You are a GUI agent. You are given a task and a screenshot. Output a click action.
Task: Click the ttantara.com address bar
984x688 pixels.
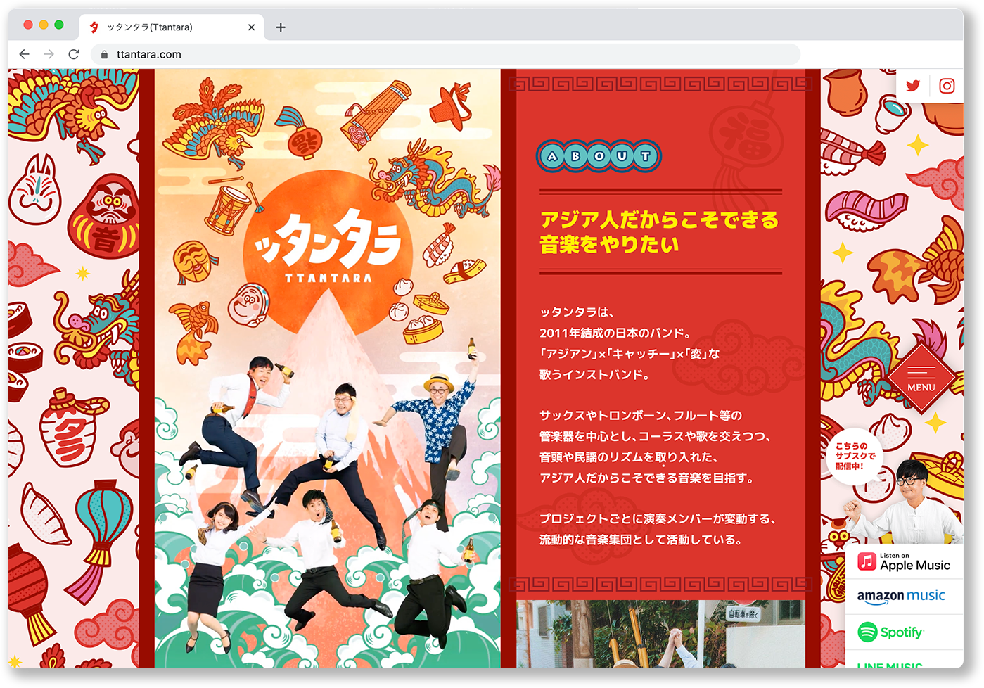click(445, 54)
